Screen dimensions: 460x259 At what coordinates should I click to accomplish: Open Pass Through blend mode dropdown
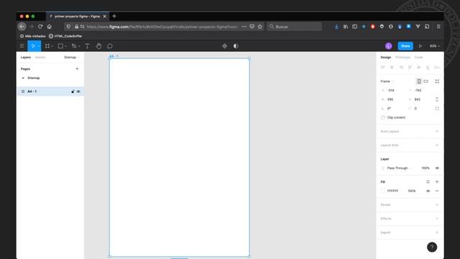pos(399,168)
